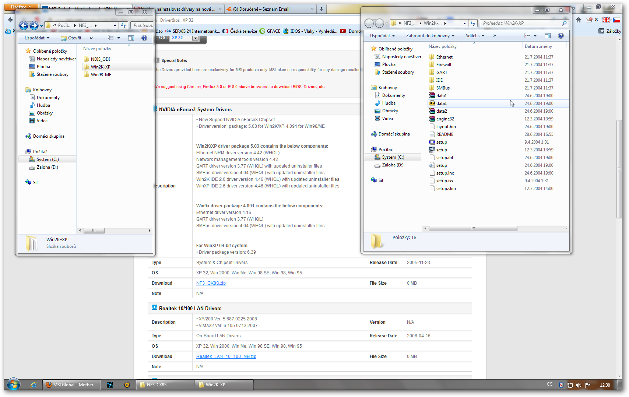Image resolution: width=629 pixels, height=397 pixels.
Task: Change view icon in Win2K-XP Explorer window
Action: tap(527, 36)
